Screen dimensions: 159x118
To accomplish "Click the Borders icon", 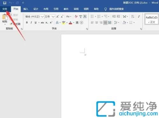I will [131, 22].
